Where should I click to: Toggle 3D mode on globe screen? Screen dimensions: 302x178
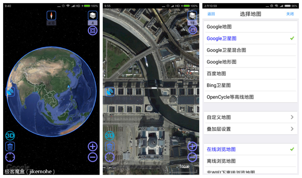pos(10,136)
